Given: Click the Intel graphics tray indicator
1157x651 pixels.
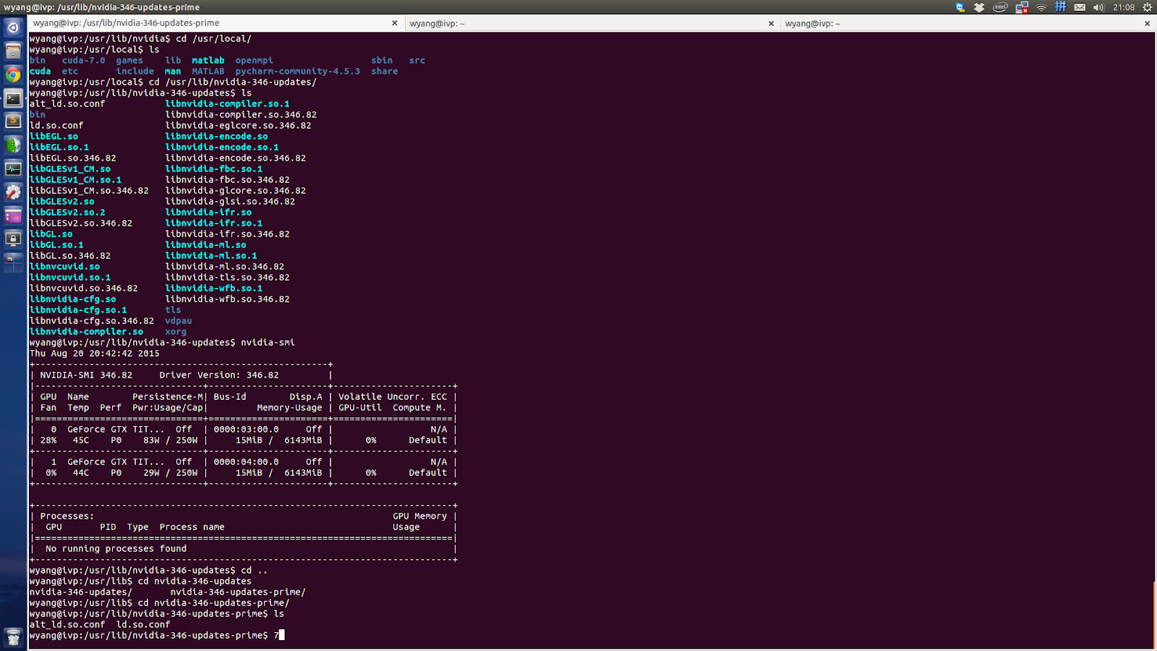Looking at the screenshot, I should point(1000,7).
